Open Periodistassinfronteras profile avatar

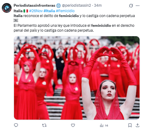click(7, 8)
